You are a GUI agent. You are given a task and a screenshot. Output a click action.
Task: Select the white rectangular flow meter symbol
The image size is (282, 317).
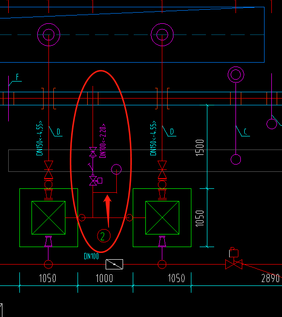114,264
